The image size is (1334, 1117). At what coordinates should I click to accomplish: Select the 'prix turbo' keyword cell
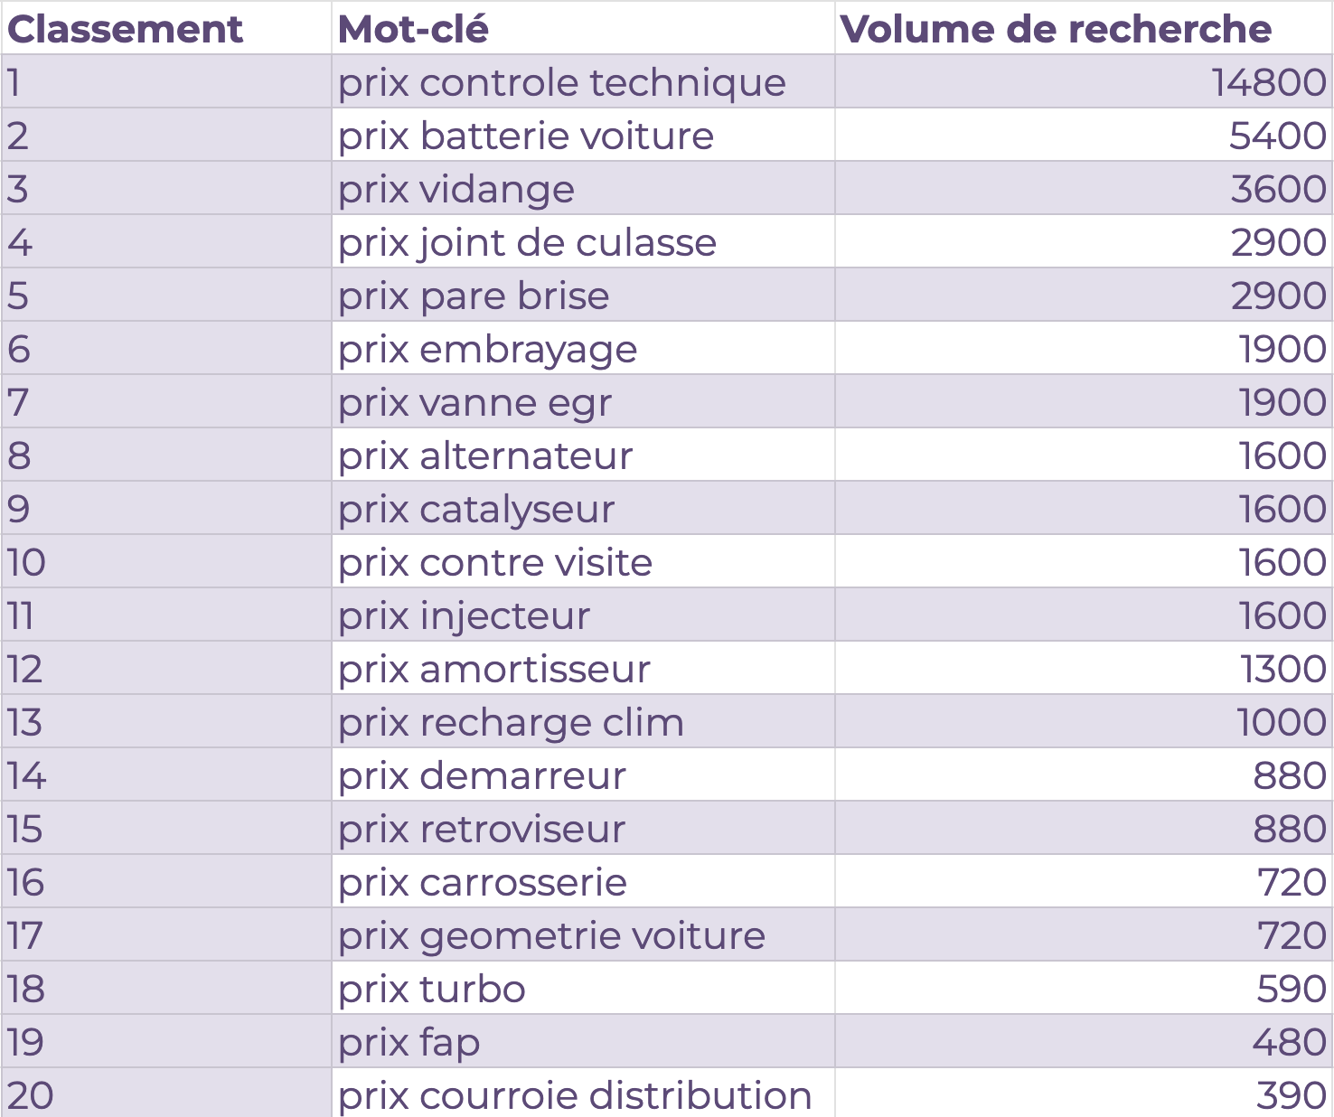pyautogui.click(x=432, y=989)
